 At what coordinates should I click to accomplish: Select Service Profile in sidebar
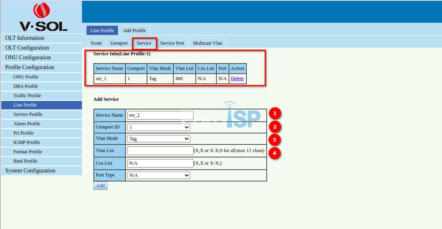(x=41, y=114)
